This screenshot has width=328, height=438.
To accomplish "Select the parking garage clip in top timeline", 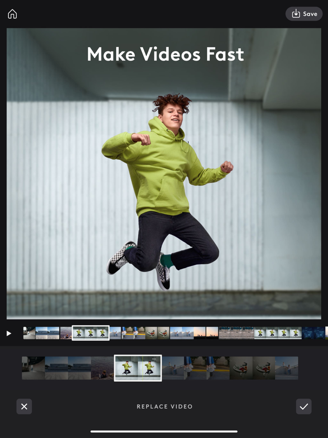I will 30,333.
